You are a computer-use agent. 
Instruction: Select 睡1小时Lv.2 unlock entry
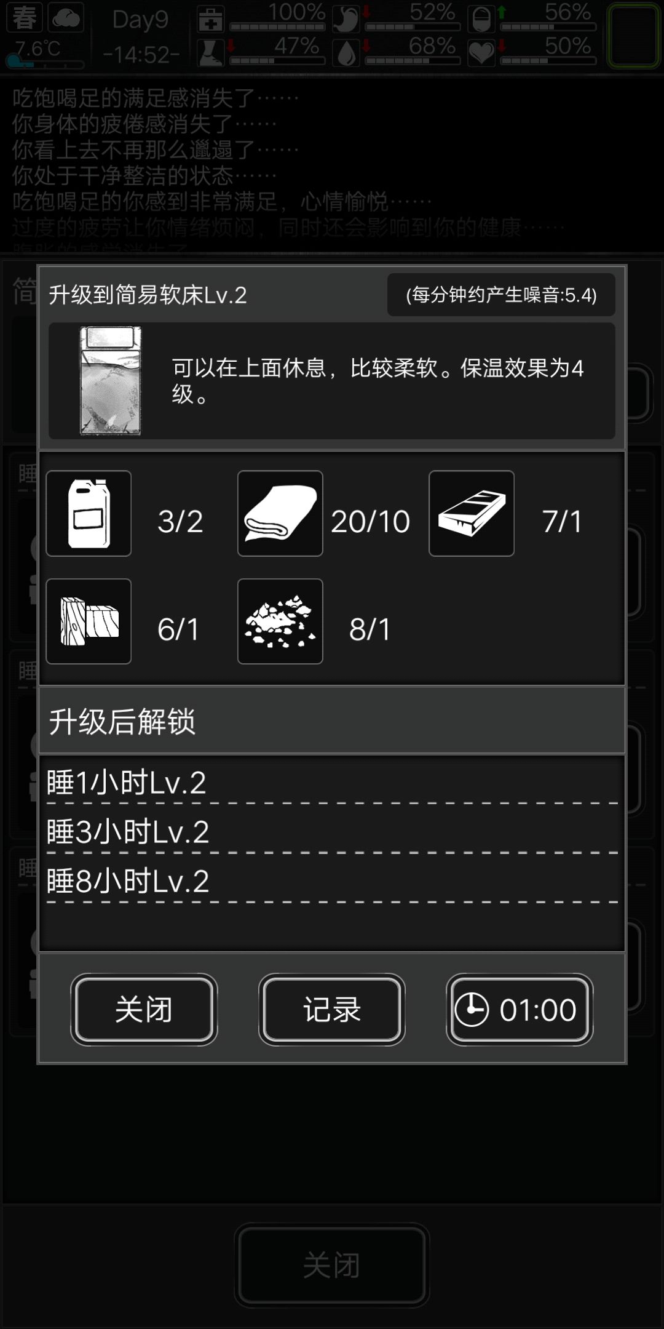pyautogui.click(x=332, y=783)
